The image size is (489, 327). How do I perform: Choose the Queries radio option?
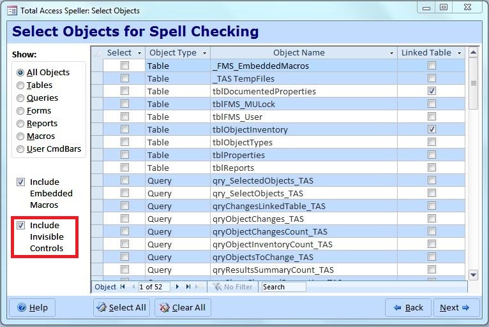pyautogui.click(x=21, y=98)
